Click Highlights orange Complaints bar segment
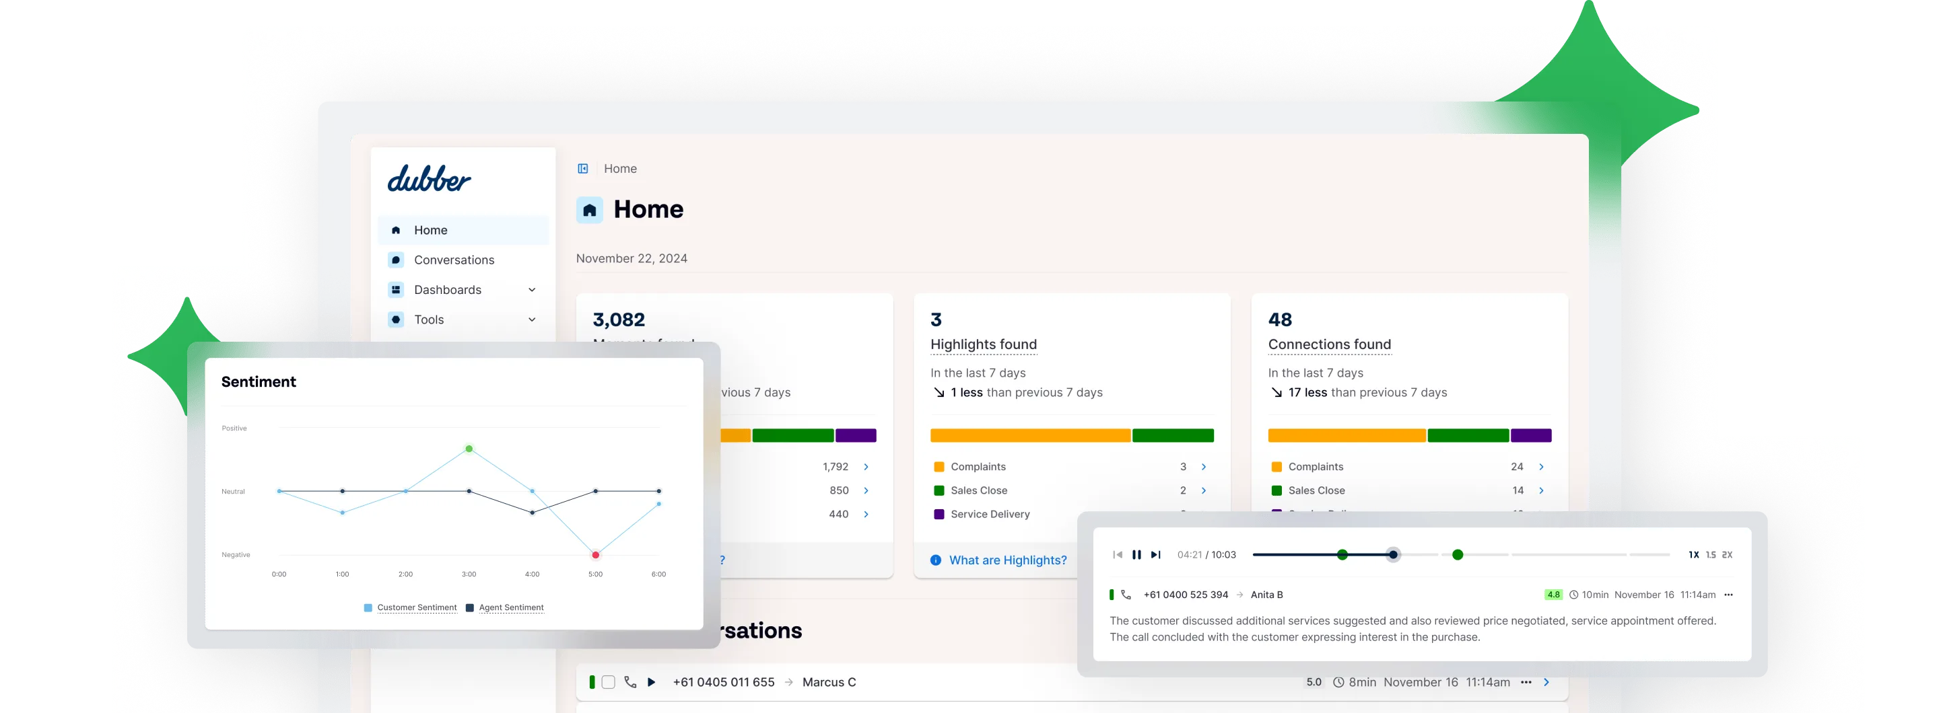 [x=1029, y=435]
